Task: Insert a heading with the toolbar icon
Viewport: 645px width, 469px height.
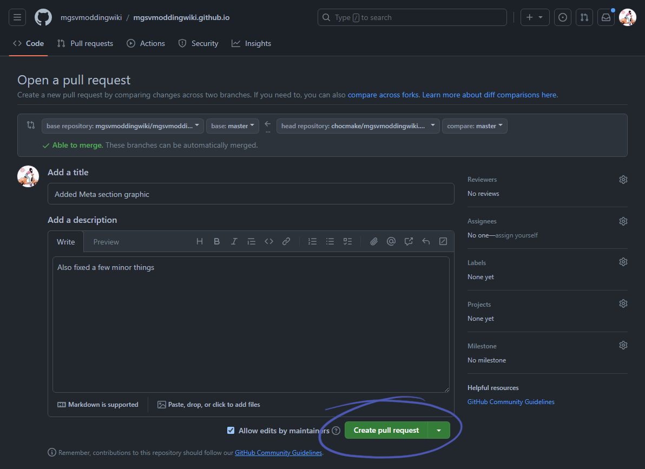Action: (x=199, y=241)
